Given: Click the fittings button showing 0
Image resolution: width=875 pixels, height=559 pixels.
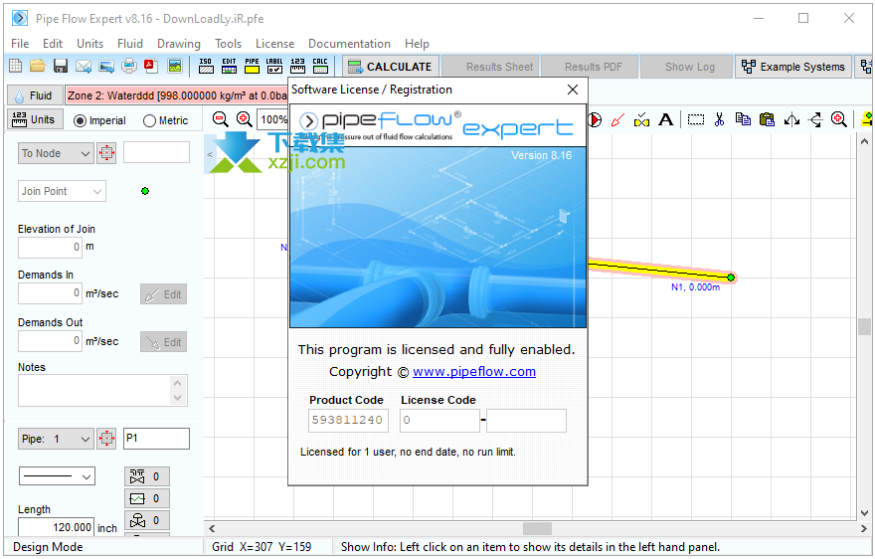Looking at the screenshot, I should (x=147, y=476).
